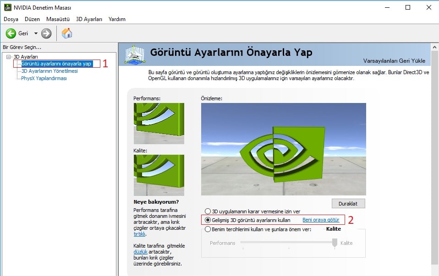Open the Masaüstü menu
Viewport: 439px width, 276px height.
click(x=58, y=19)
